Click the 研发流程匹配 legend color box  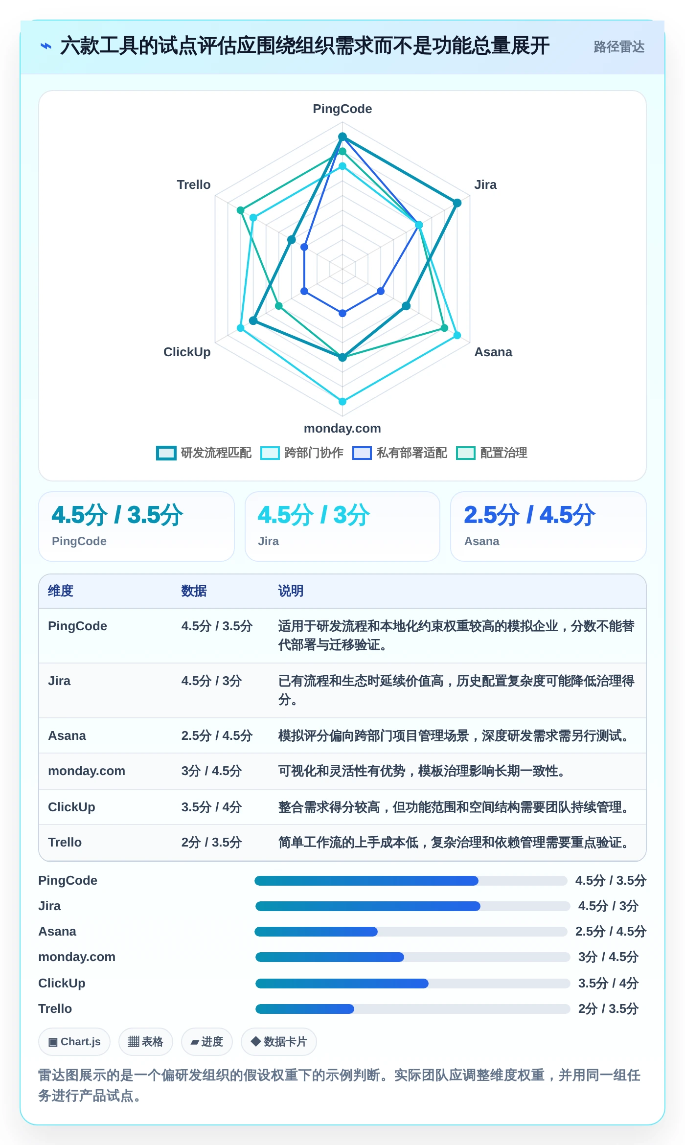point(166,453)
